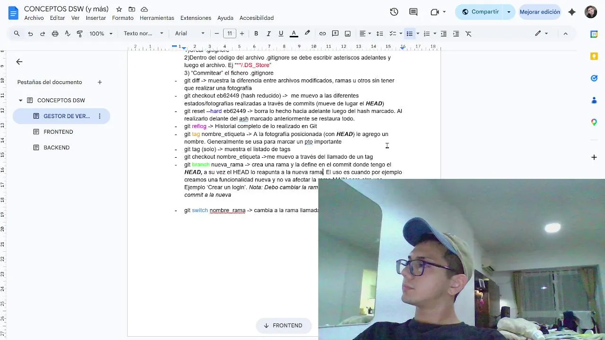
Task: Open Google Calendar in side panel
Action: click(594, 34)
